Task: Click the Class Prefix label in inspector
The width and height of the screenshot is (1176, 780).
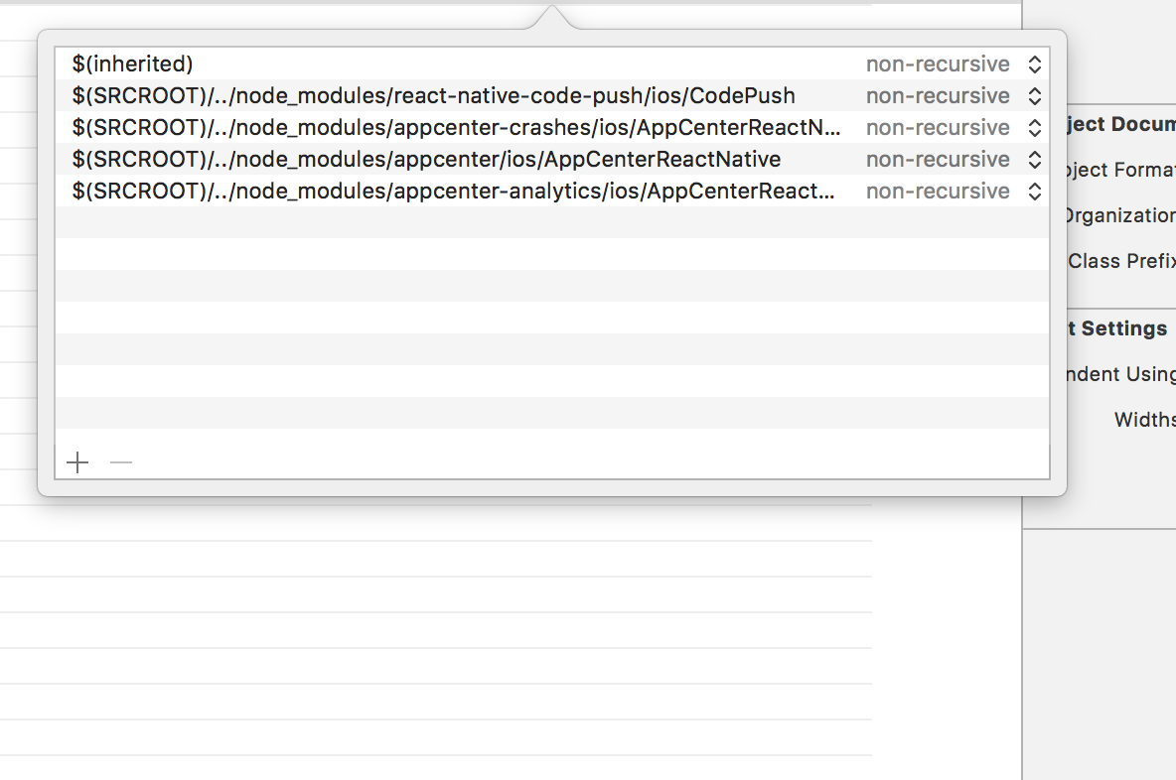Action: [1121, 261]
